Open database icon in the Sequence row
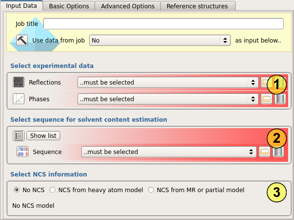 click(278, 152)
